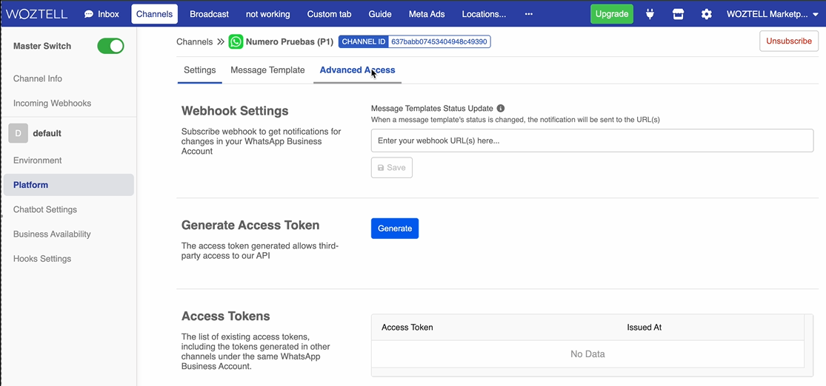Click the green WhatsApp channel icon
Image resolution: width=826 pixels, height=386 pixels.
236,42
